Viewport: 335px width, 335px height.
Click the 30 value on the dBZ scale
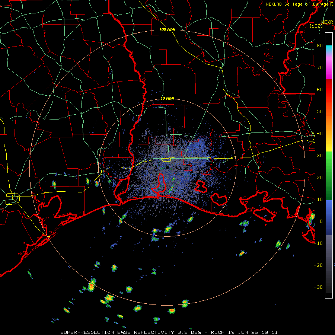coord(320,156)
